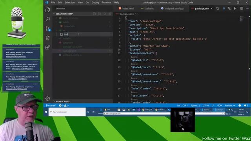Viewport: 251px width, 141px height.
Task: Expand the node_modules folder in Explorer
Action: pyautogui.click(x=83, y=18)
